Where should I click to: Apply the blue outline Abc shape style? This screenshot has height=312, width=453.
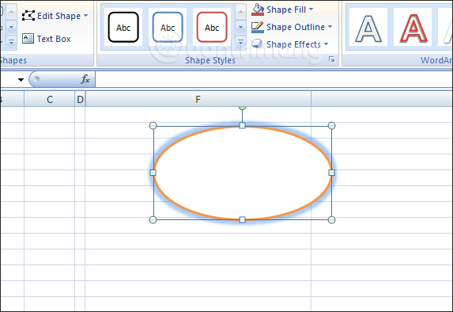tap(168, 27)
